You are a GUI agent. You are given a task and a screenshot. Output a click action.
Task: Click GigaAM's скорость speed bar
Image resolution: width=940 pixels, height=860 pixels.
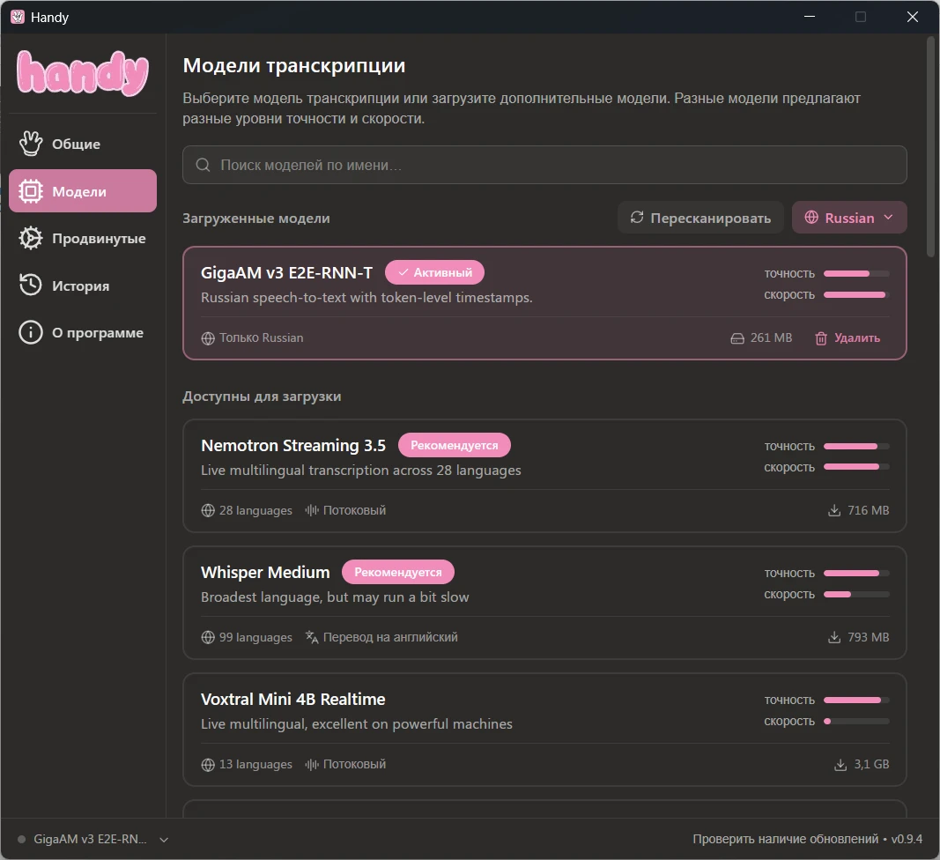856,295
